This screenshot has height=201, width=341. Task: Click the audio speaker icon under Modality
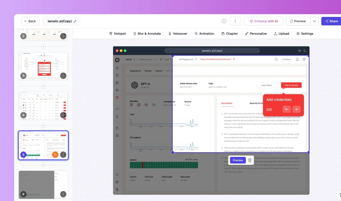[x=146, y=105]
